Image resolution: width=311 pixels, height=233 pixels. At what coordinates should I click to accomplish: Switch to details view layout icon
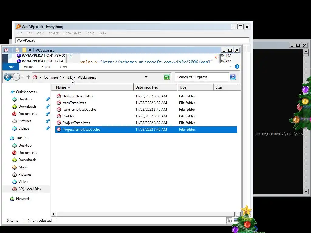click(x=230, y=220)
